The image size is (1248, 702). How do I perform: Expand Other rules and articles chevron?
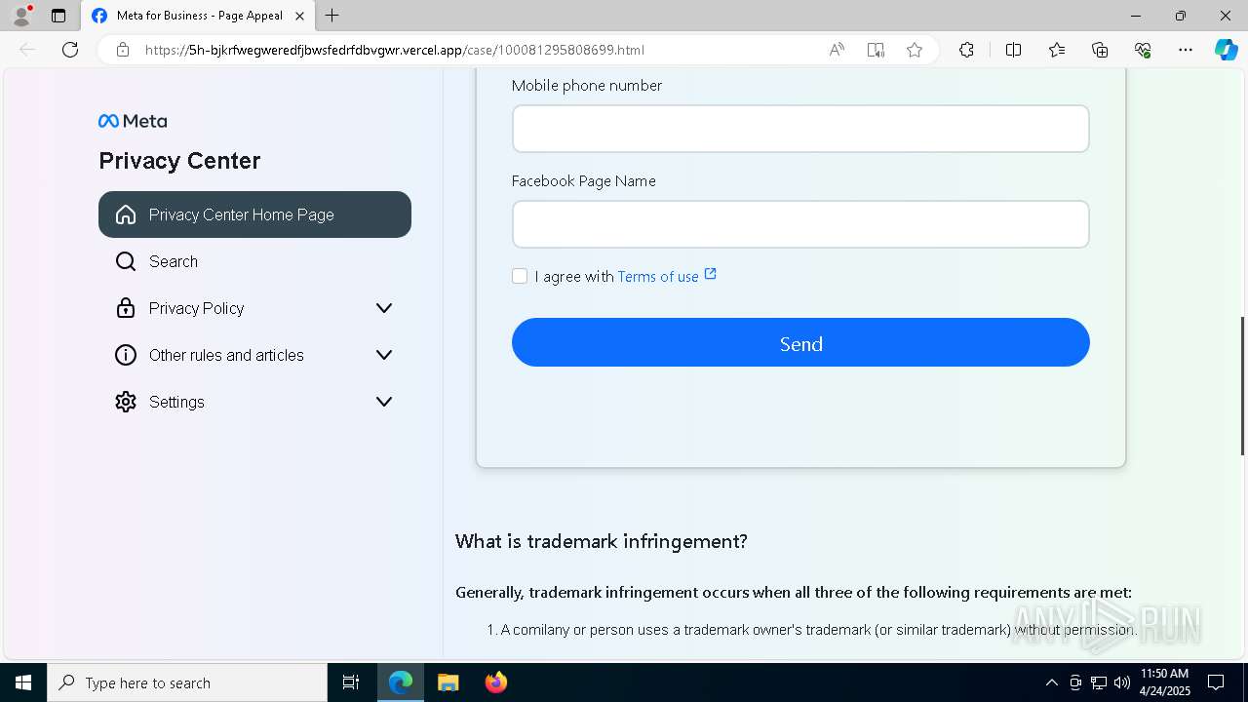pyautogui.click(x=384, y=355)
